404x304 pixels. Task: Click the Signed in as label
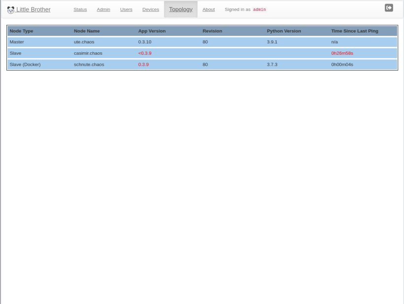coord(238,9)
